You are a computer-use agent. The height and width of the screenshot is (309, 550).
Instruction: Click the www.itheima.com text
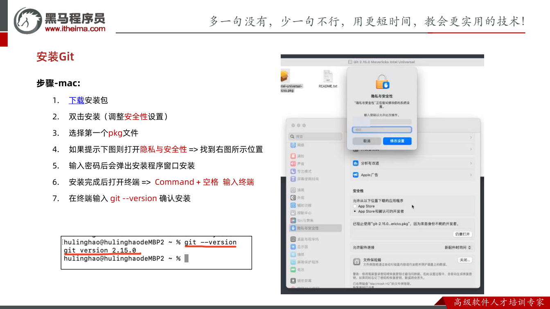coord(75,29)
